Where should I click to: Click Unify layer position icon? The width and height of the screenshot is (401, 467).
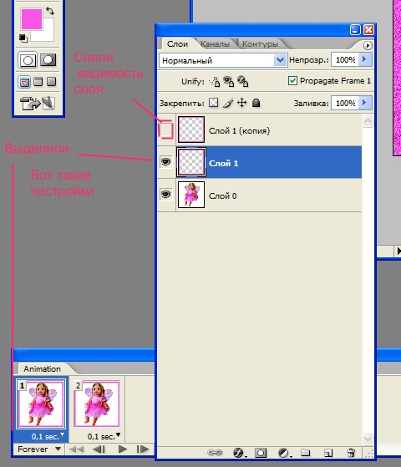tap(215, 82)
